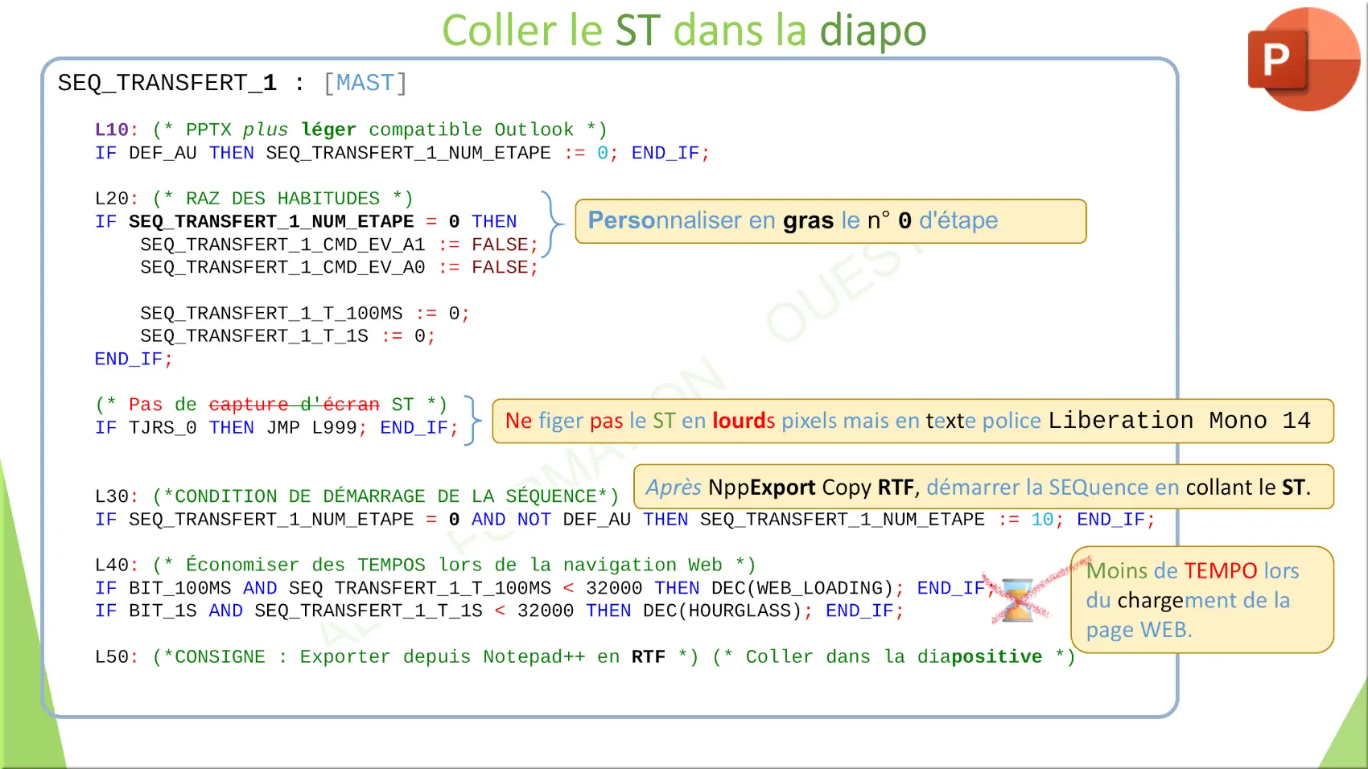
Task: Click the line ending 'NUM_ETAPE := 10; END_IF;'
Action: click(x=624, y=520)
